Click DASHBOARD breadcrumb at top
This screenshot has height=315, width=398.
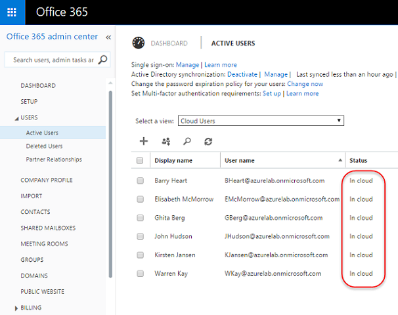click(x=169, y=43)
